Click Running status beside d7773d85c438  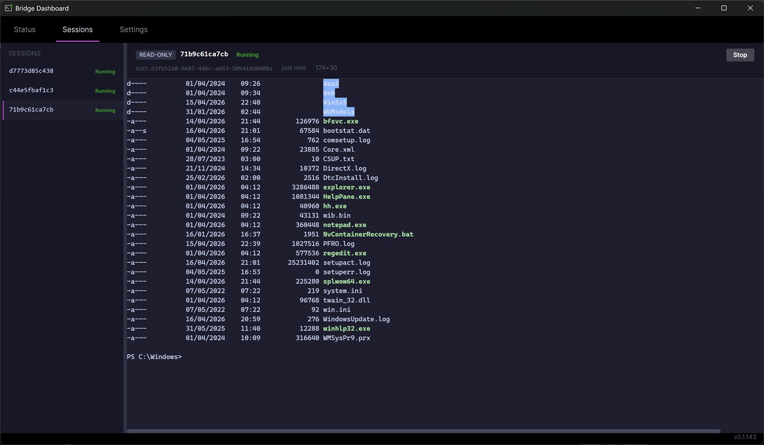tap(105, 72)
